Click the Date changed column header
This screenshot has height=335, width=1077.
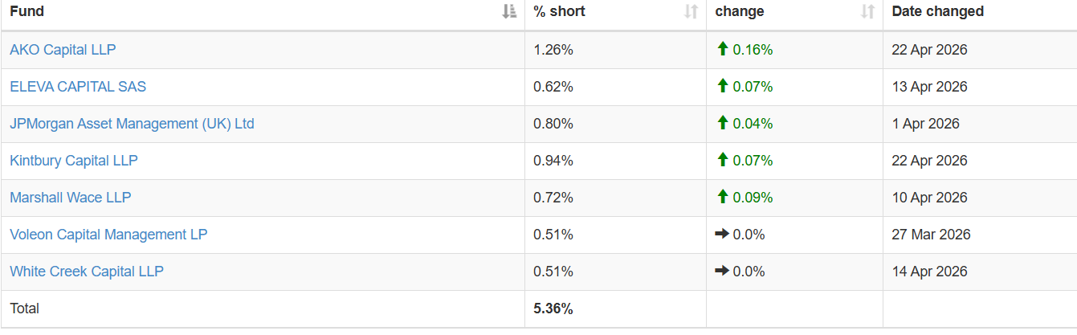937,11
